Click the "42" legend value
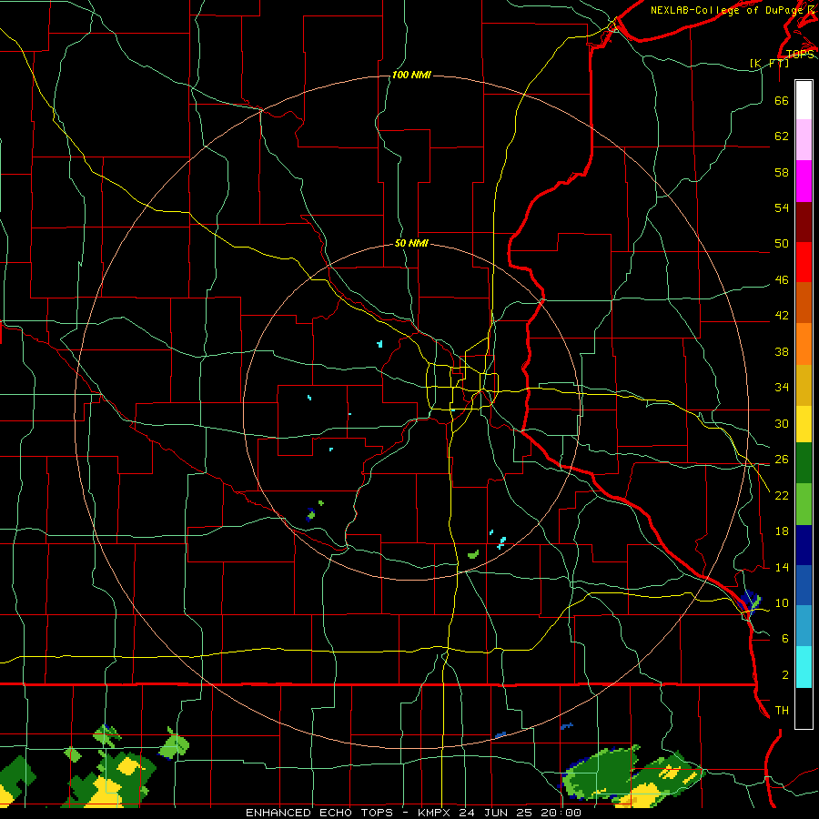The image size is (819, 819). (x=782, y=316)
